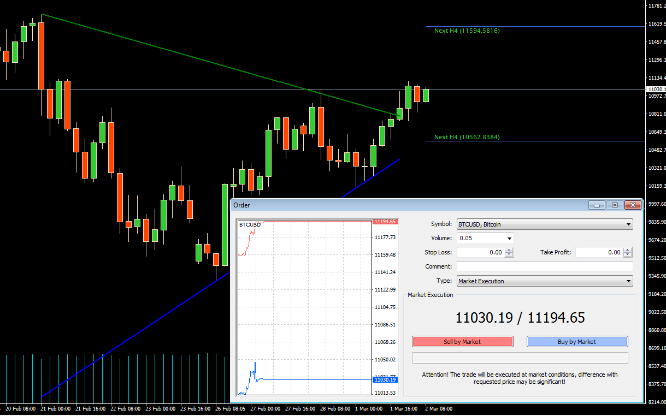Restore the Order dialog window
666x416 pixels.
614,204
